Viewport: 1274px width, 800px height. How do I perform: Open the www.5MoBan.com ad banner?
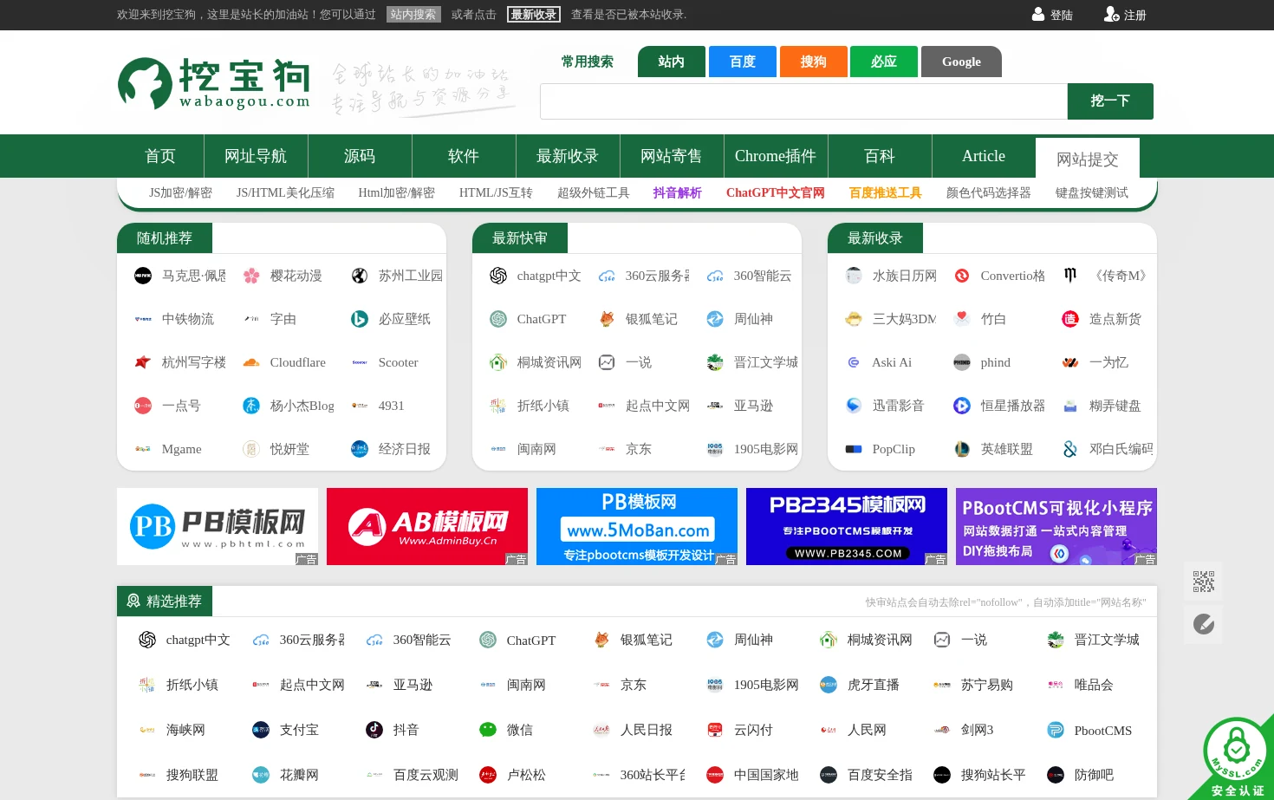tap(637, 527)
